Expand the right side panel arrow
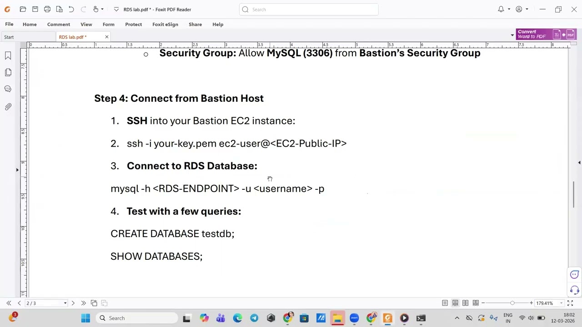582x327 pixels. [x=579, y=163]
